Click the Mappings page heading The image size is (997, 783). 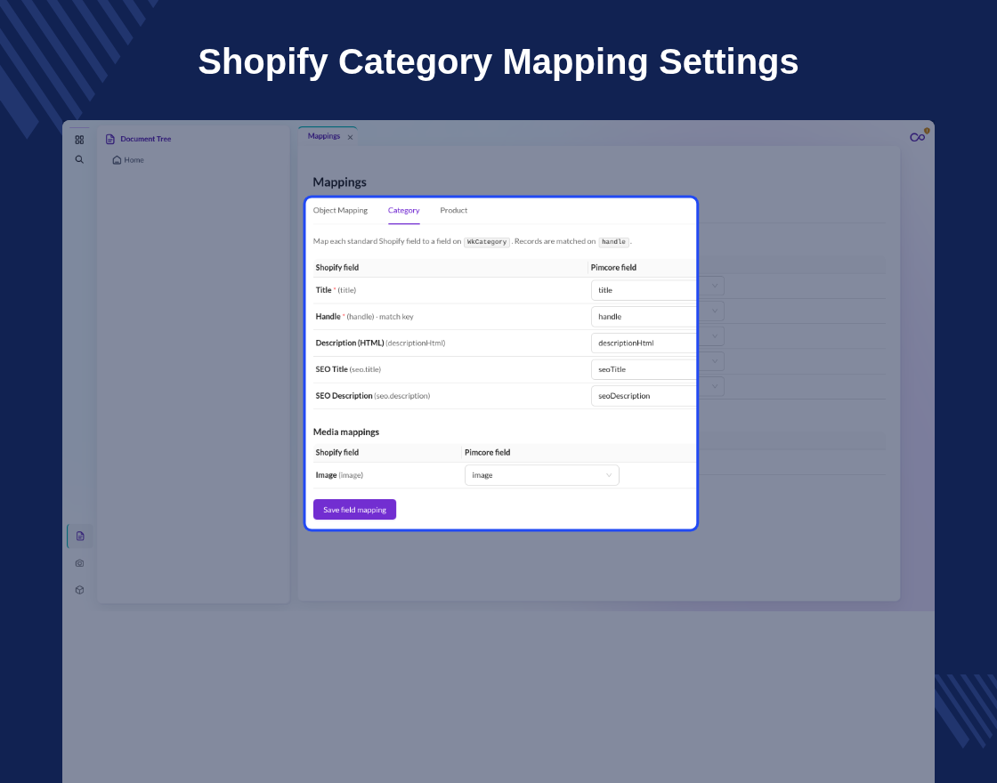339,182
